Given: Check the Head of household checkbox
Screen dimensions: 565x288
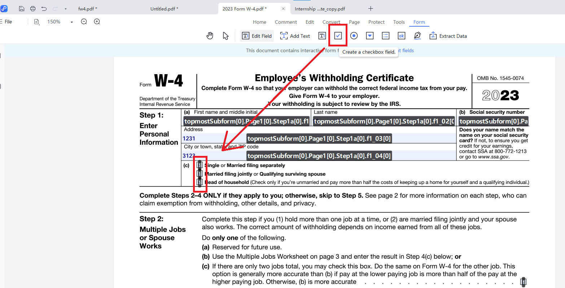Looking at the screenshot, I should (200, 182).
